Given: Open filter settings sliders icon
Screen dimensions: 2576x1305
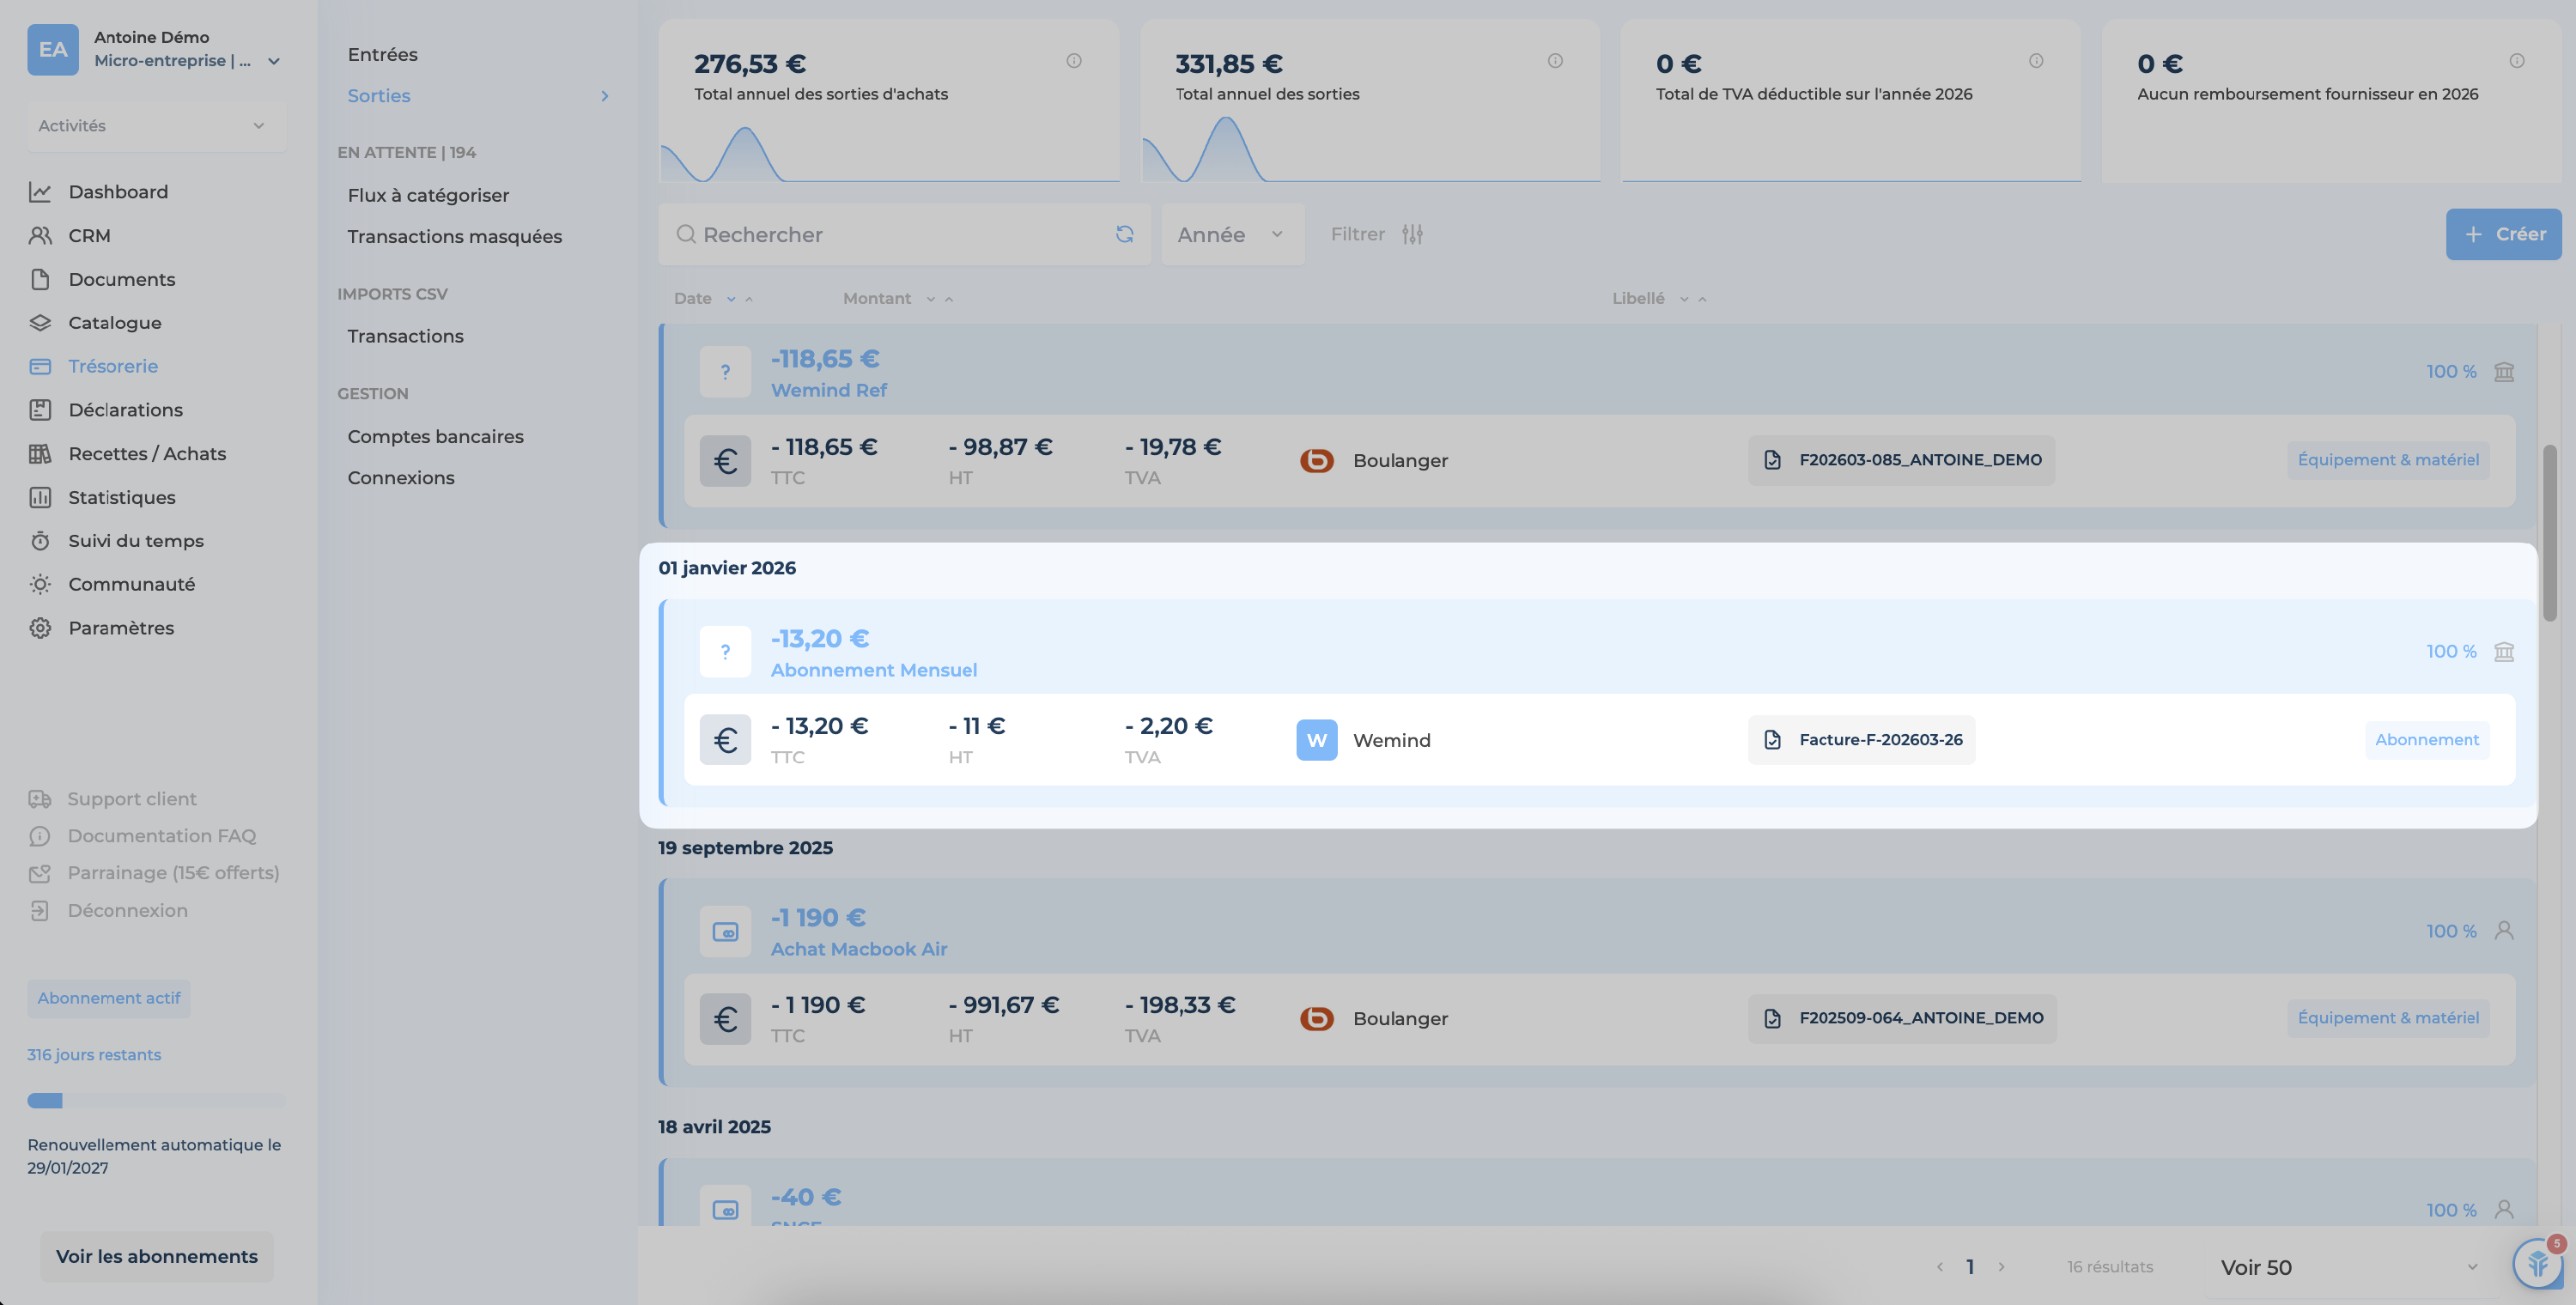Looking at the screenshot, I should click(x=1412, y=234).
